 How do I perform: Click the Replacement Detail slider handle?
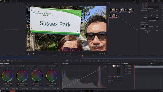[x=155, y=10]
